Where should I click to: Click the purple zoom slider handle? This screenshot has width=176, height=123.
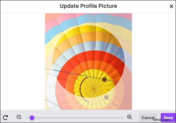coord(32,118)
